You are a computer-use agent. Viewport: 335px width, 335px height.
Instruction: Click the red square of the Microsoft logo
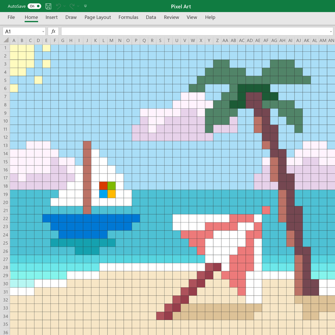(103, 186)
